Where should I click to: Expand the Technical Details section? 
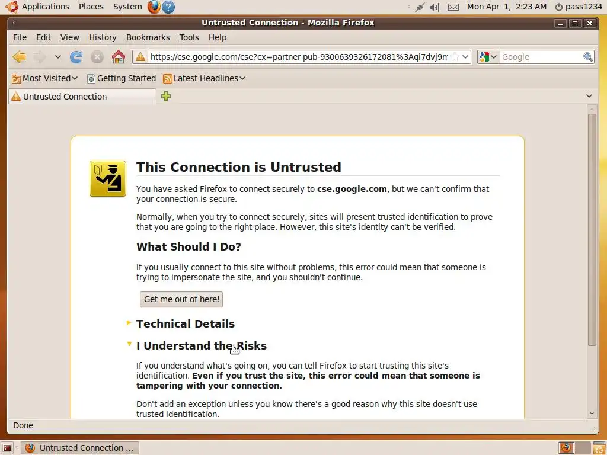[186, 324]
